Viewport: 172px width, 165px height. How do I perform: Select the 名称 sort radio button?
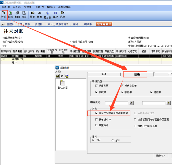click(113, 140)
